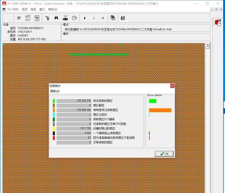Click the exit running-man icon
The width and height of the screenshot is (225, 193).
click(123, 18)
